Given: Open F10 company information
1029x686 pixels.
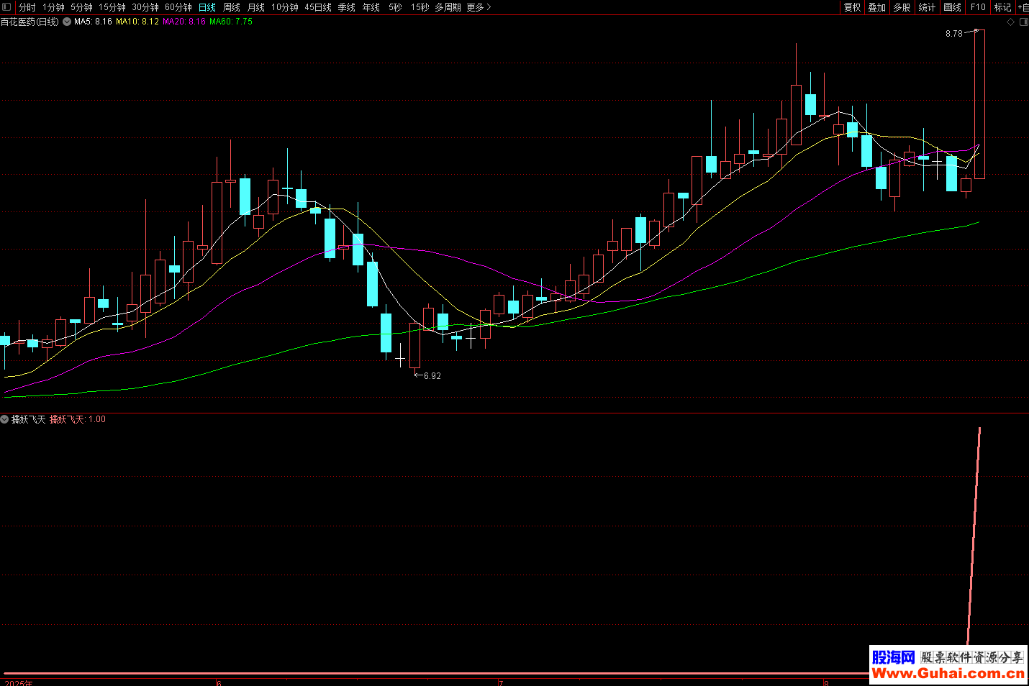Looking at the screenshot, I should click(978, 7).
